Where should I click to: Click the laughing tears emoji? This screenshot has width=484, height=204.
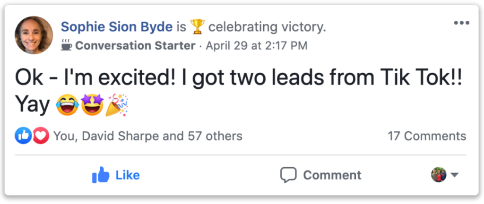point(67,105)
